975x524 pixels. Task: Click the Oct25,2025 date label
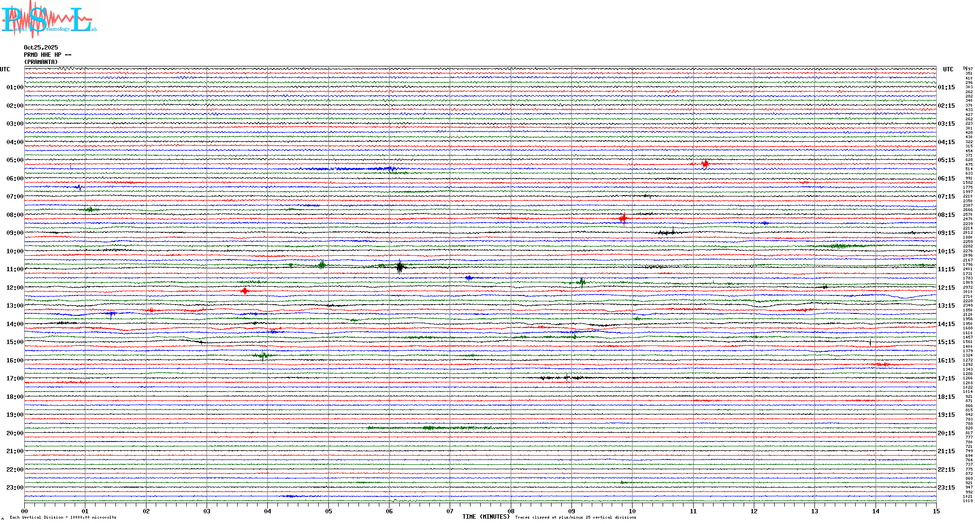tap(41, 48)
